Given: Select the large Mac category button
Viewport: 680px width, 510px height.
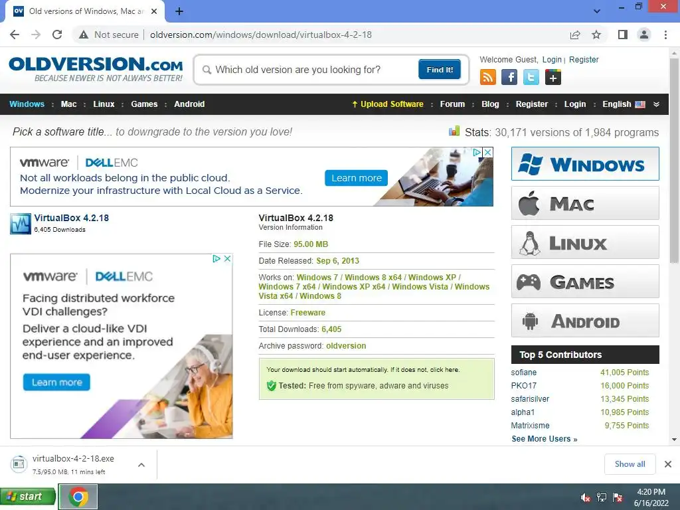Looking at the screenshot, I should pos(585,203).
